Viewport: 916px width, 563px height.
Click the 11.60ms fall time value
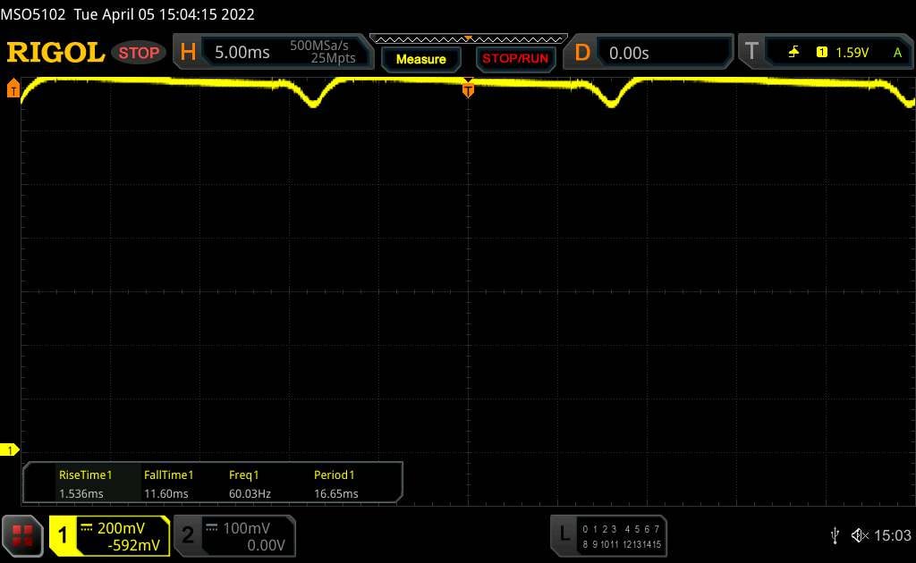coord(165,493)
